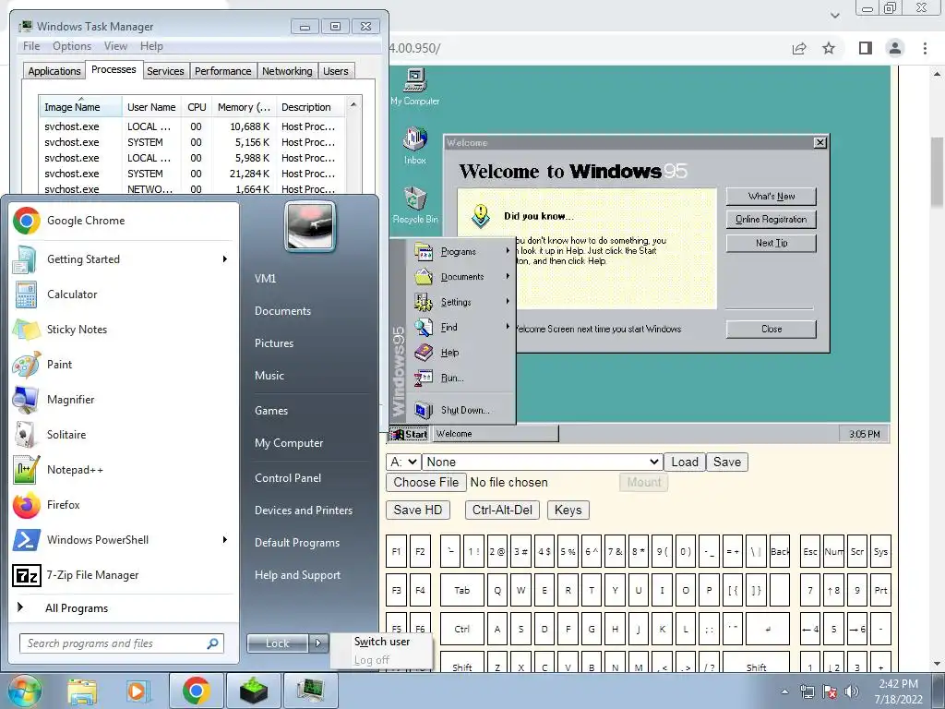Click the green cube taskbar icon
Screen dimensions: 945x709
click(253, 691)
